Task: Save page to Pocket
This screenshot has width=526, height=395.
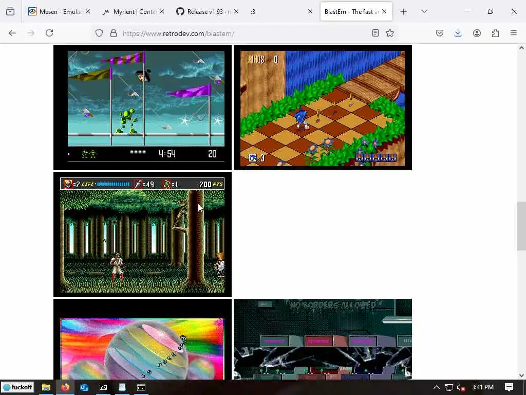Action: point(440,33)
